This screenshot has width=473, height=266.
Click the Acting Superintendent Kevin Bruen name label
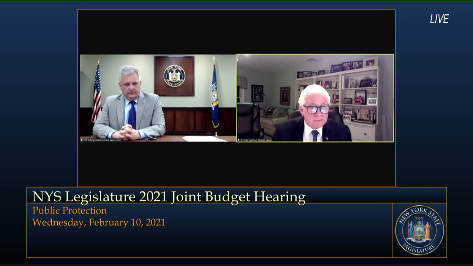point(102,140)
